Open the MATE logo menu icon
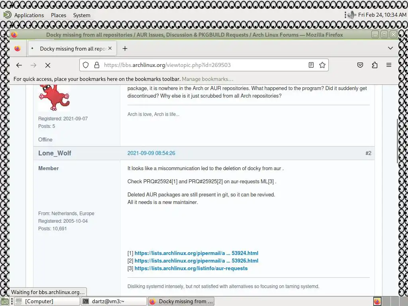 click(x=7, y=15)
